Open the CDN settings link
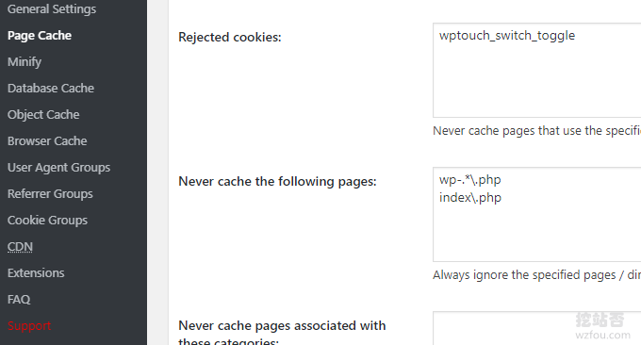Screen dimensions: 641x345 (20, 246)
